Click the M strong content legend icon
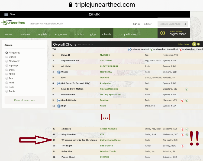 point(129,49)
